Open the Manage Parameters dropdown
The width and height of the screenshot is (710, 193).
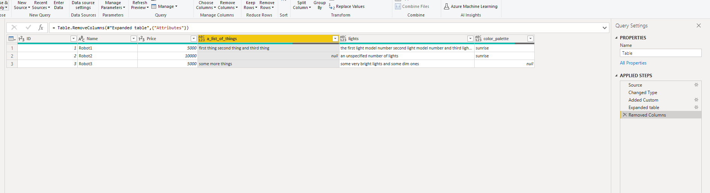click(113, 5)
